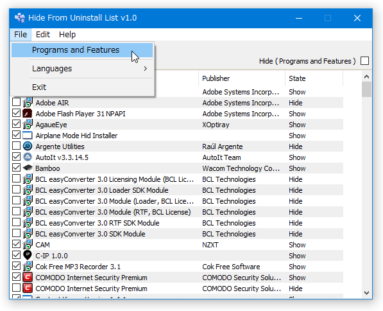Click the Bamboo tablet icon
Screen dimensions: 383x311
pyautogui.click(x=28, y=168)
